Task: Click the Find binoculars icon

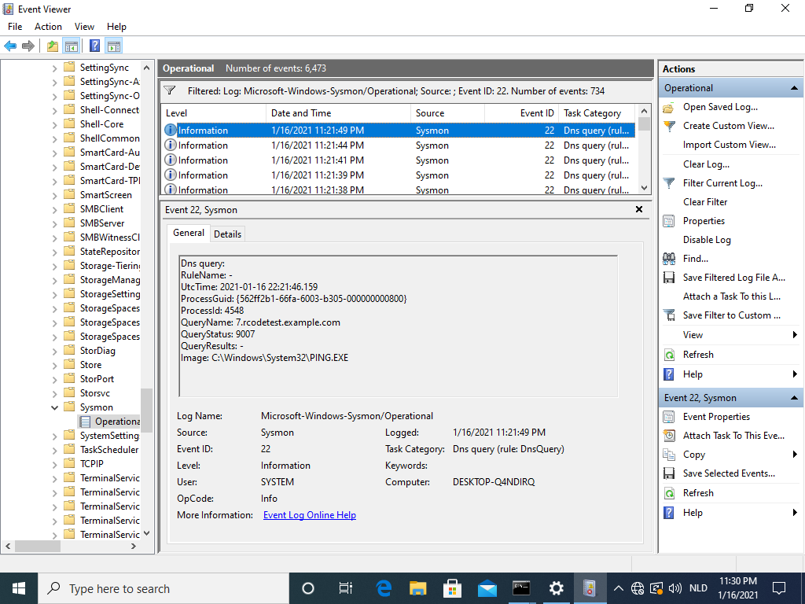Action: (669, 259)
